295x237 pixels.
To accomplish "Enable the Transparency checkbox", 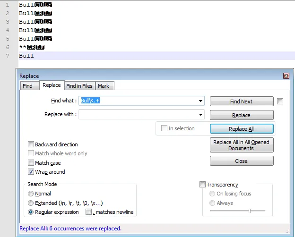I will click(x=202, y=185).
